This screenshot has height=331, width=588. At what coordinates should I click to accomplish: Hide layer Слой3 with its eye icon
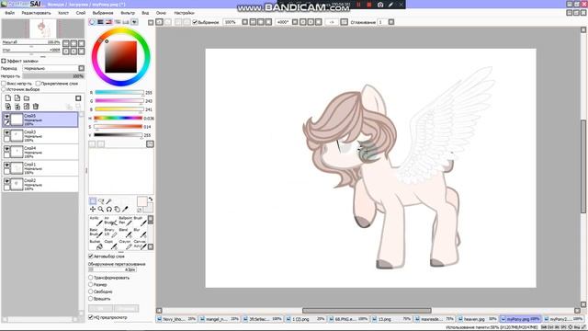[6, 132]
